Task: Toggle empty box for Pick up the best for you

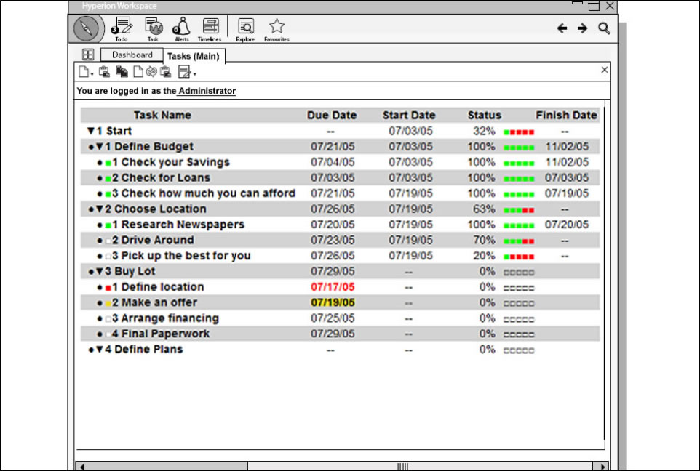Action: (108, 257)
